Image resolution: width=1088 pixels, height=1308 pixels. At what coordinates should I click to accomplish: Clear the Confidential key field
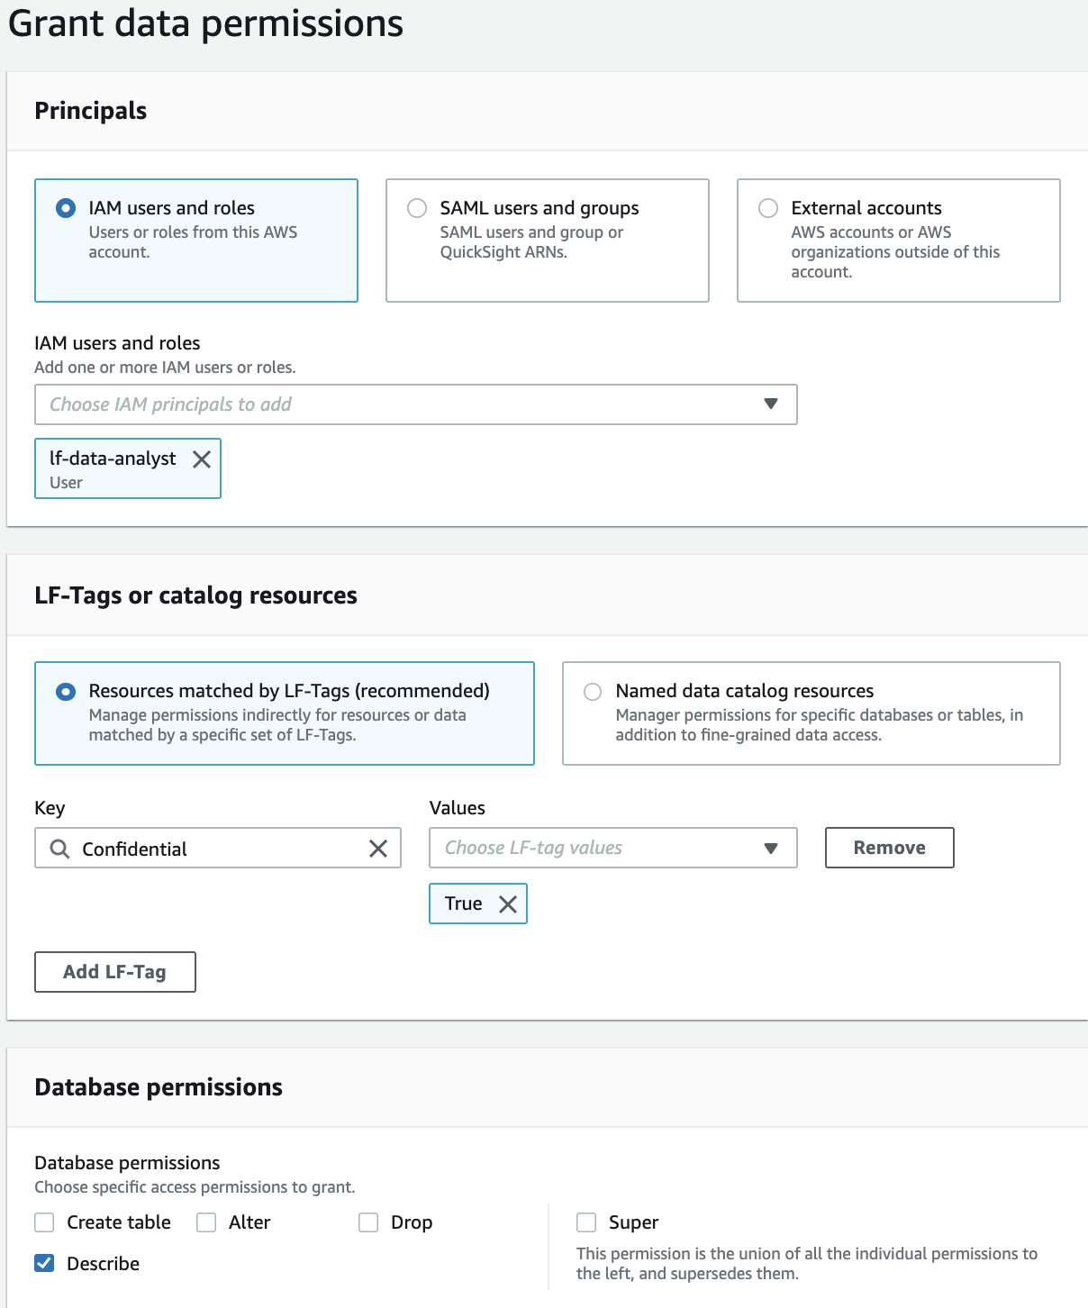(378, 849)
